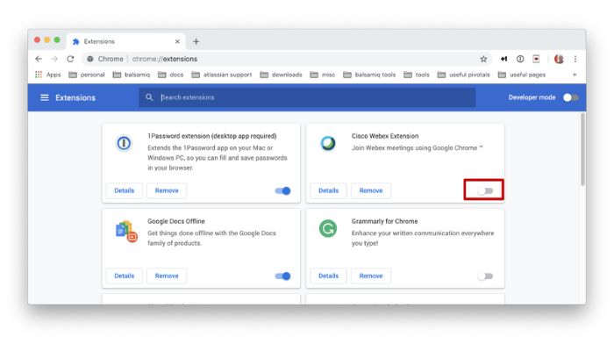Screen dimensions: 614x351
Task: Click the page vertical scrollbar
Action: [582, 149]
